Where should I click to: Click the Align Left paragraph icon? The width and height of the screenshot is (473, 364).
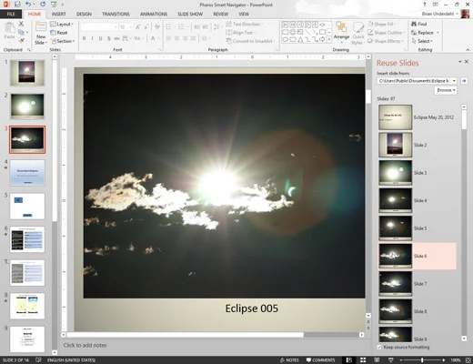pyautogui.click(x=168, y=38)
